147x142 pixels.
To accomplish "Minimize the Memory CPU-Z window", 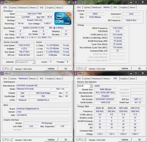I will pos(131,2).
